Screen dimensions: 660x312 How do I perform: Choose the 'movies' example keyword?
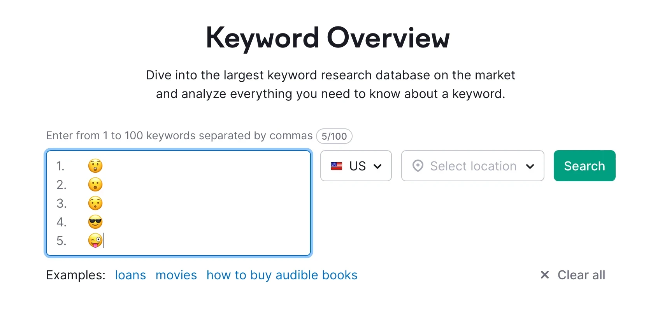(176, 275)
